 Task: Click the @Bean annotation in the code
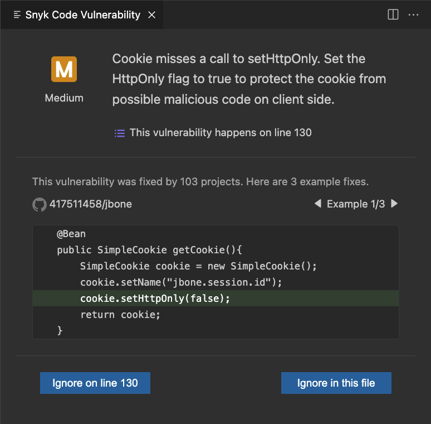(71, 234)
